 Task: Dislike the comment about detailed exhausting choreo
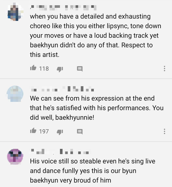60,69
